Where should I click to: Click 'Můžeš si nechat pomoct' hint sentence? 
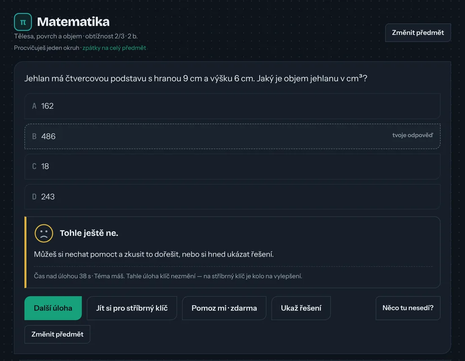(153, 254)
